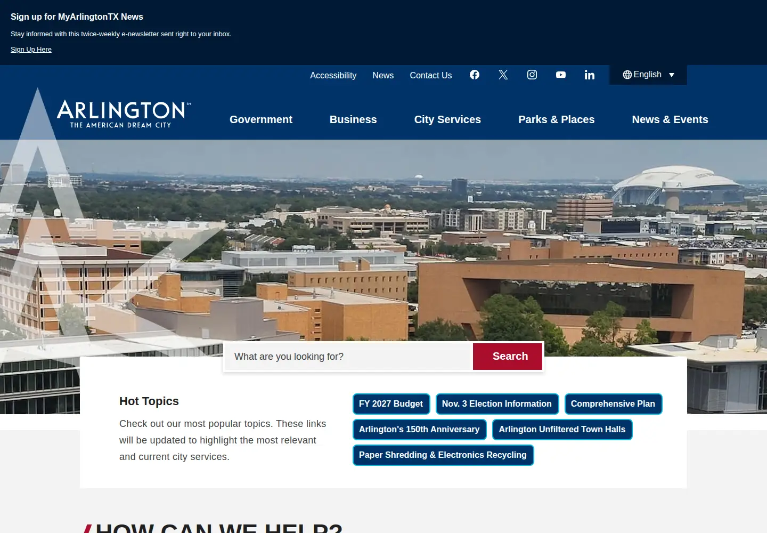Image resolution: width=767 pixels, height=533 pixels.
Task: Open Paper Shredding & Electronics Recycling topic
Action: [443, 455]
